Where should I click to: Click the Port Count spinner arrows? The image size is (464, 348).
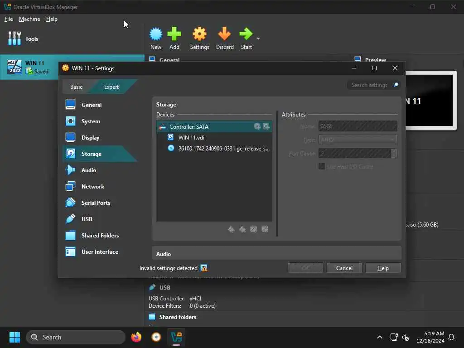click(x=394, y=153)
